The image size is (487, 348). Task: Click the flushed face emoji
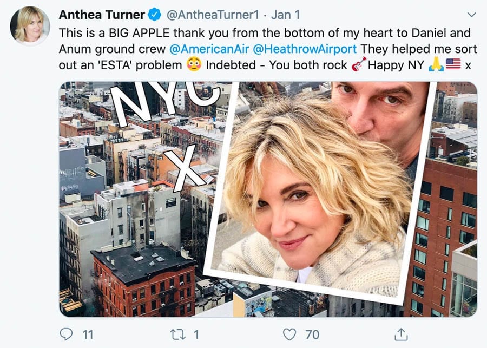click(x=194, y=65)
